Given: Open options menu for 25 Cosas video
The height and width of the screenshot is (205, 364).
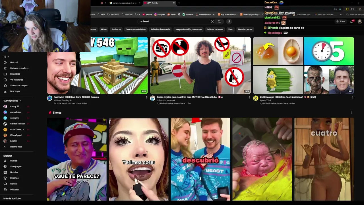Looking at the screenshot, I should pos(353,97).
